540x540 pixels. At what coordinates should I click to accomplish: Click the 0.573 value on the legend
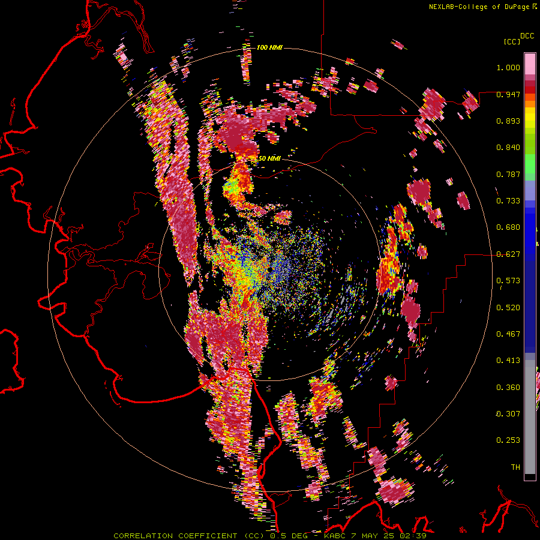[x=508, y=281]
